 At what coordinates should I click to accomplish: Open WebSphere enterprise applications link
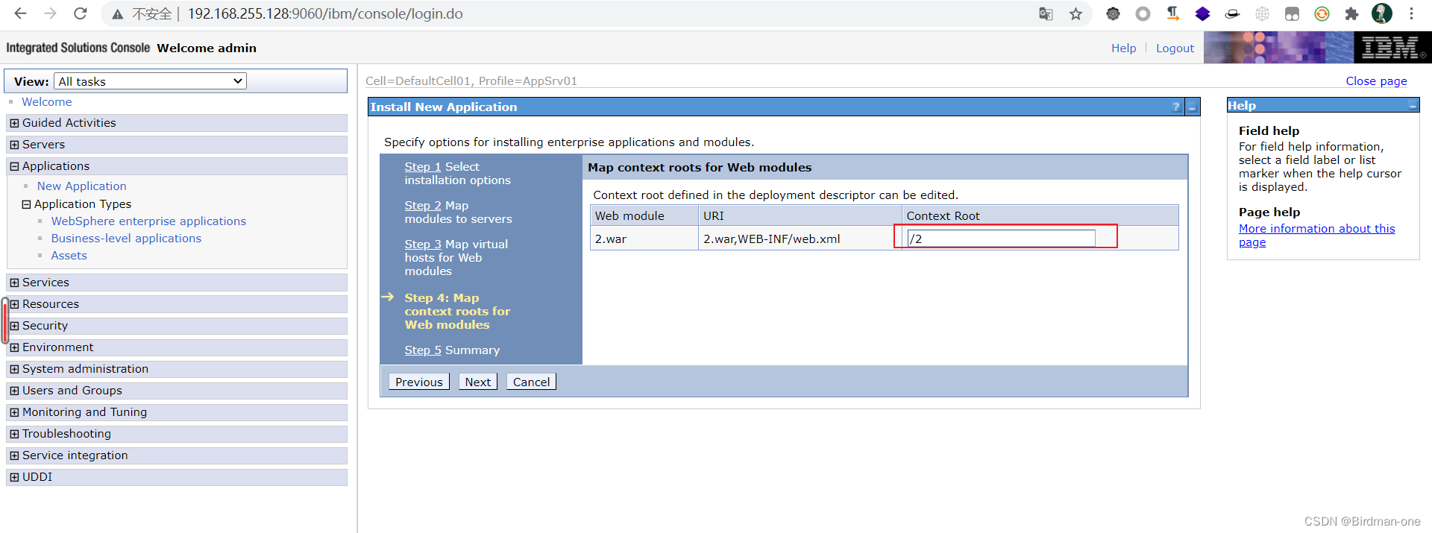coord(148,221)
